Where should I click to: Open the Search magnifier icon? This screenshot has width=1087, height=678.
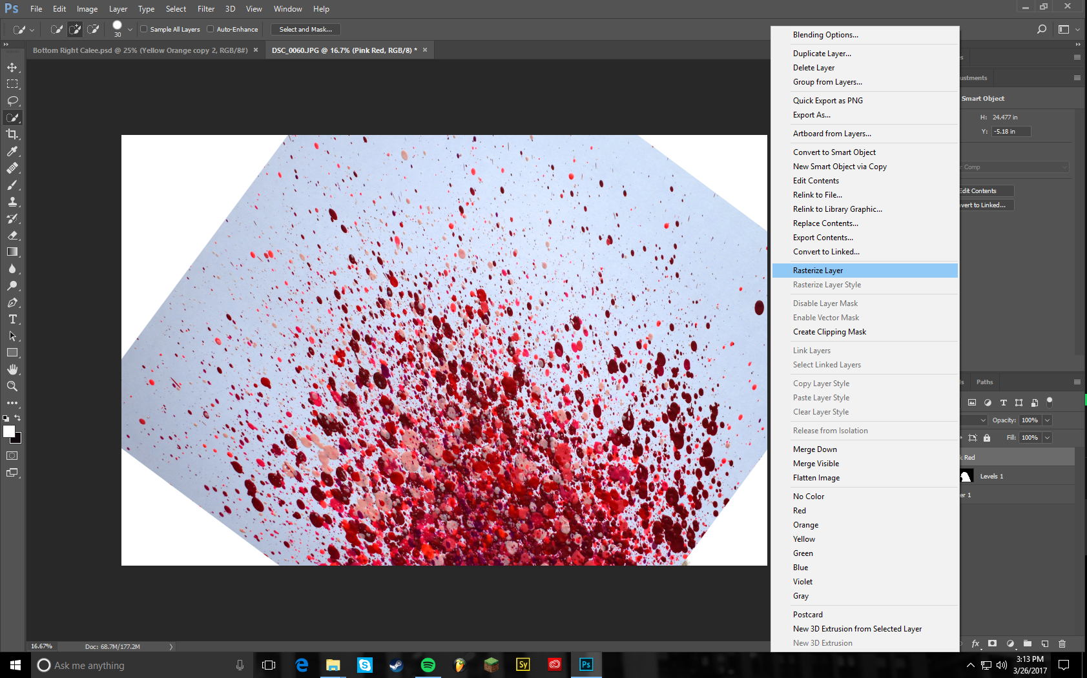[1041, 29]
